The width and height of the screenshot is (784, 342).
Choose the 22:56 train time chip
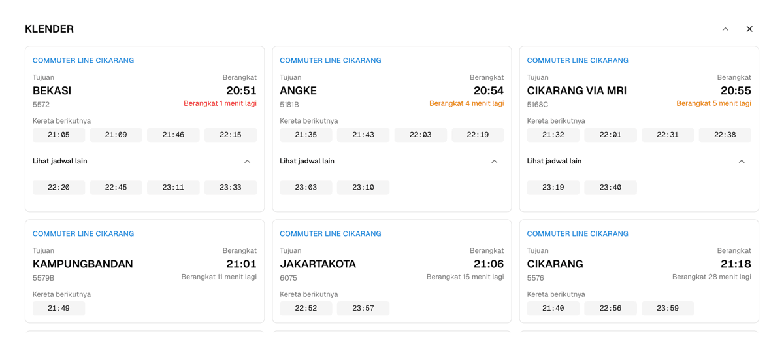610,309
